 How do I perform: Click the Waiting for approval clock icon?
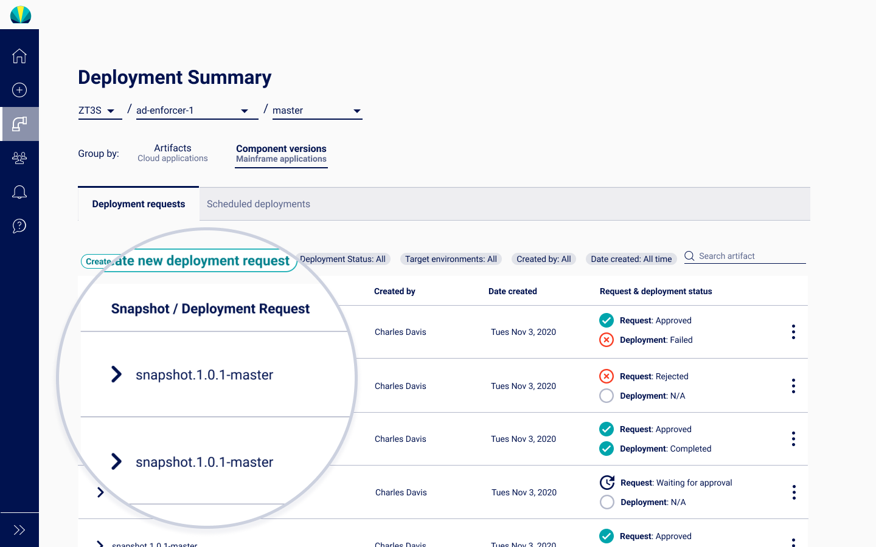tap(607, 483)
